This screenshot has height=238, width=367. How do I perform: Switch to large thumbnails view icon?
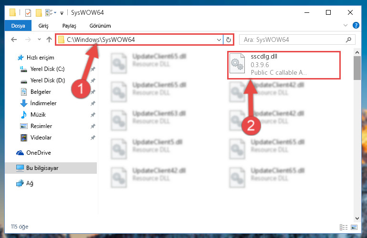click(354, 227)
